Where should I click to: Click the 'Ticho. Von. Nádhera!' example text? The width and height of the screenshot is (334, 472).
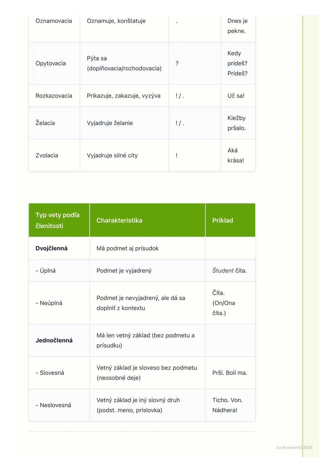click(x=228, y=405)
